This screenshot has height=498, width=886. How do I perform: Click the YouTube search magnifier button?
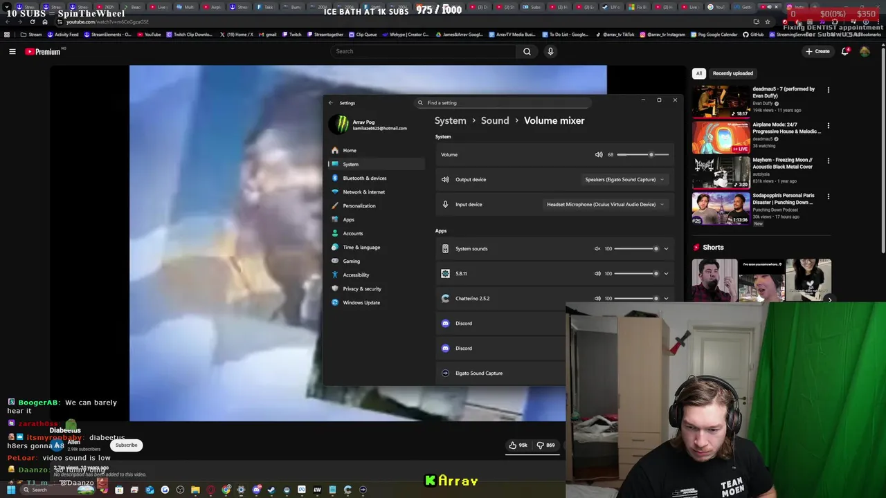pyautogui.click(x=527, y=51)
